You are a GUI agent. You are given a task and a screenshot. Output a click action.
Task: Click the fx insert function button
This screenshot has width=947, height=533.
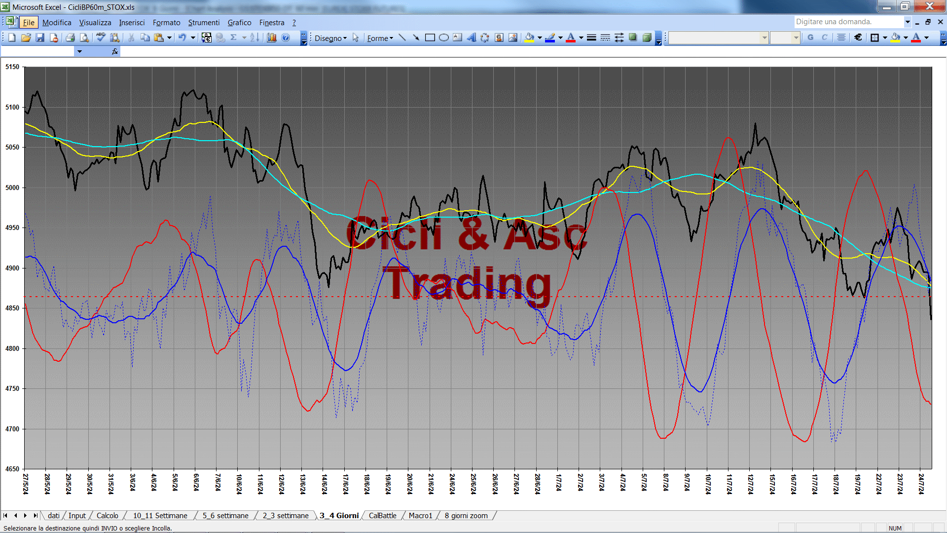115,51
